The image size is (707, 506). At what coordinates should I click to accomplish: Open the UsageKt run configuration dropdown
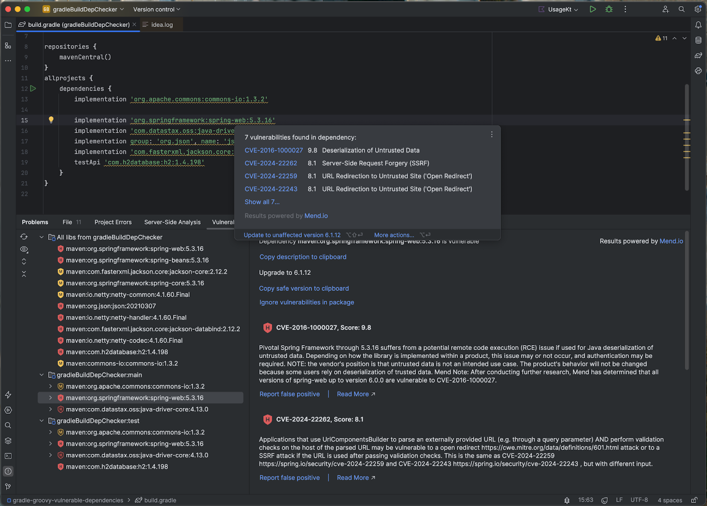click(x=558, y=9)
